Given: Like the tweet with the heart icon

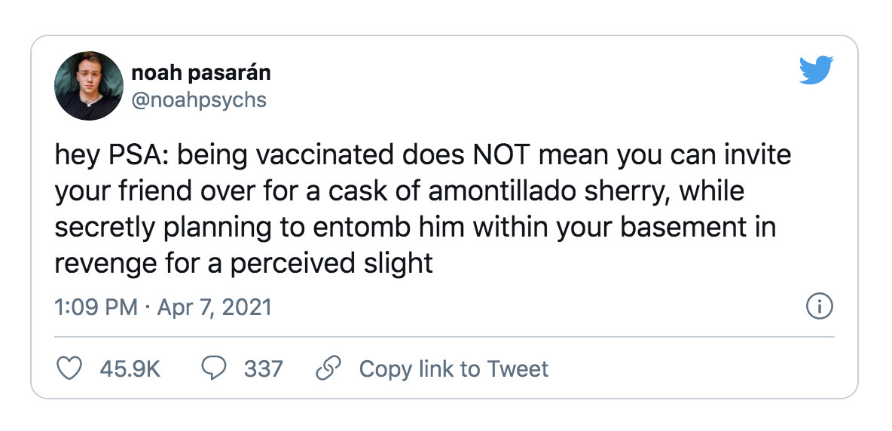Looking at the screenshot, I should [x=70, y=368].
